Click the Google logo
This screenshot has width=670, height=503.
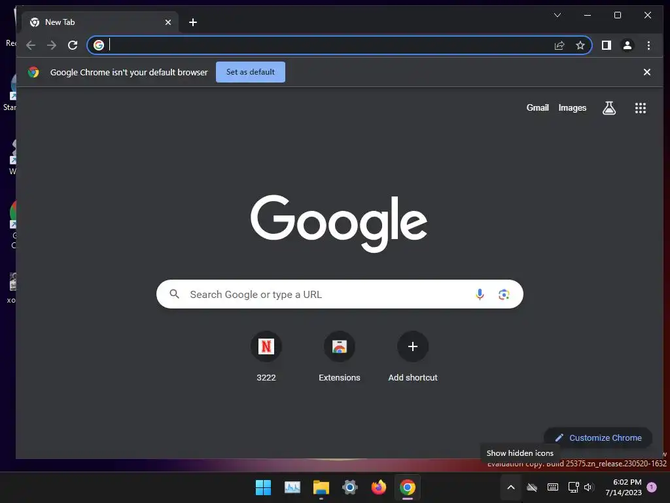point(339,223)
